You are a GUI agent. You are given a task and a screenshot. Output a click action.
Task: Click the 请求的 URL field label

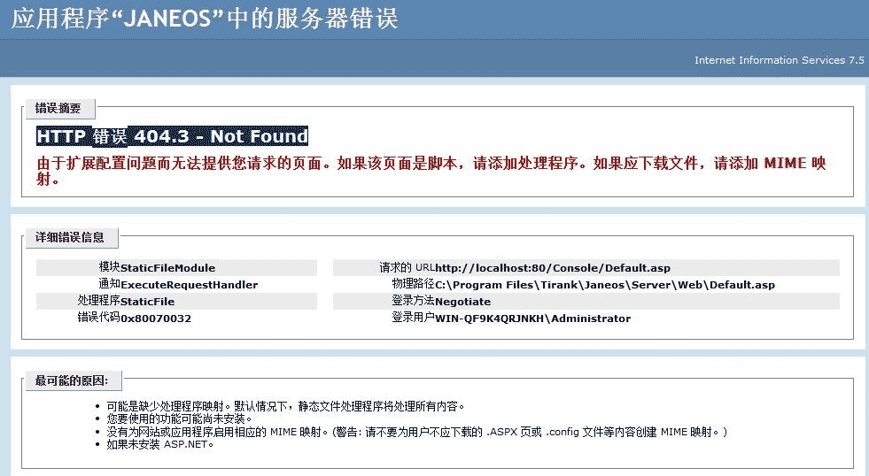[407, 267]
